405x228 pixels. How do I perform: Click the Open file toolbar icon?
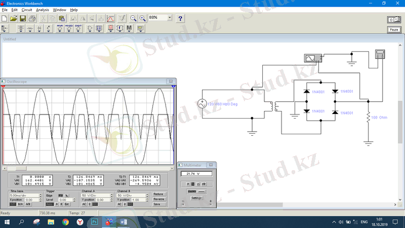pos(14,18)
